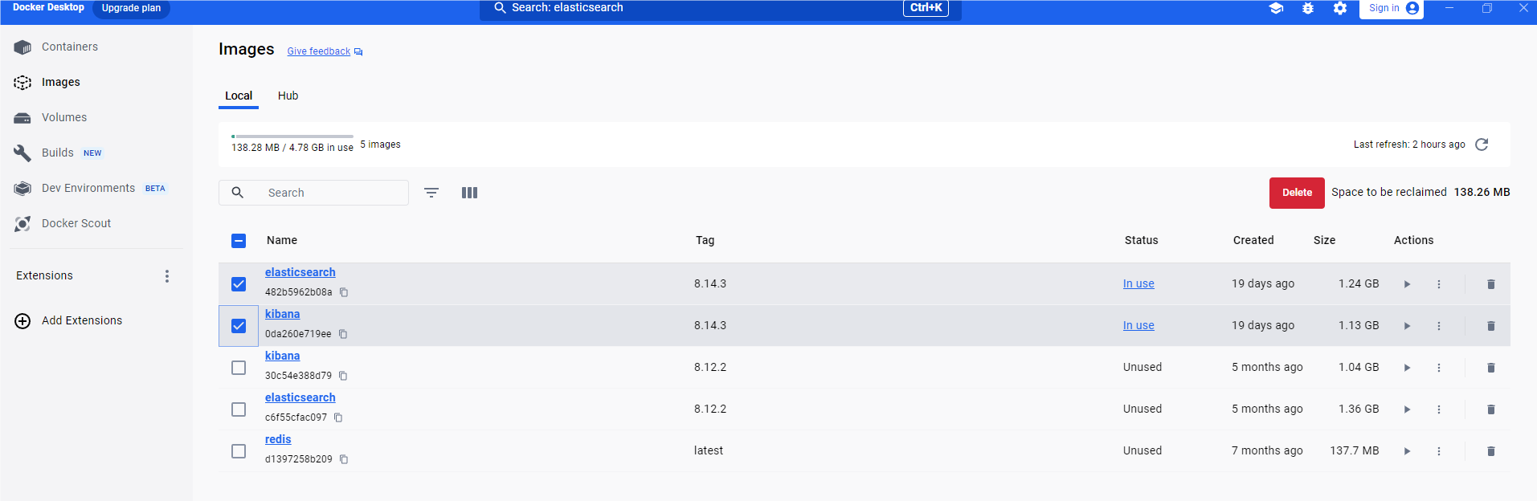Focus the images Search input field
Screen dimensions: 1537x501
point(313,193)
